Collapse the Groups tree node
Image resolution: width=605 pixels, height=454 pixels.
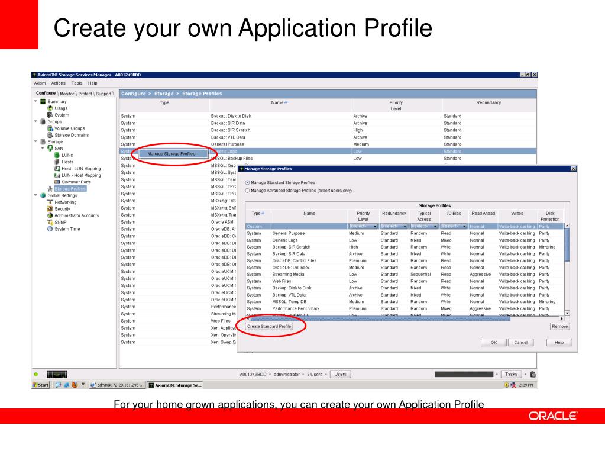coord(35,121)
